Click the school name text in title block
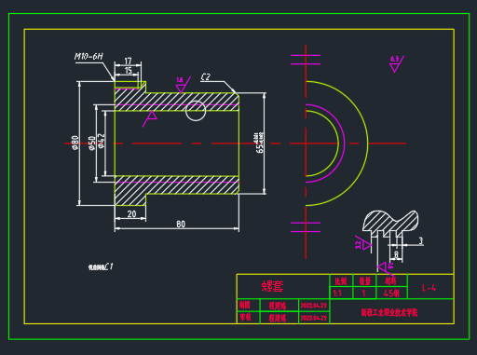 click(x=389, y=312)
